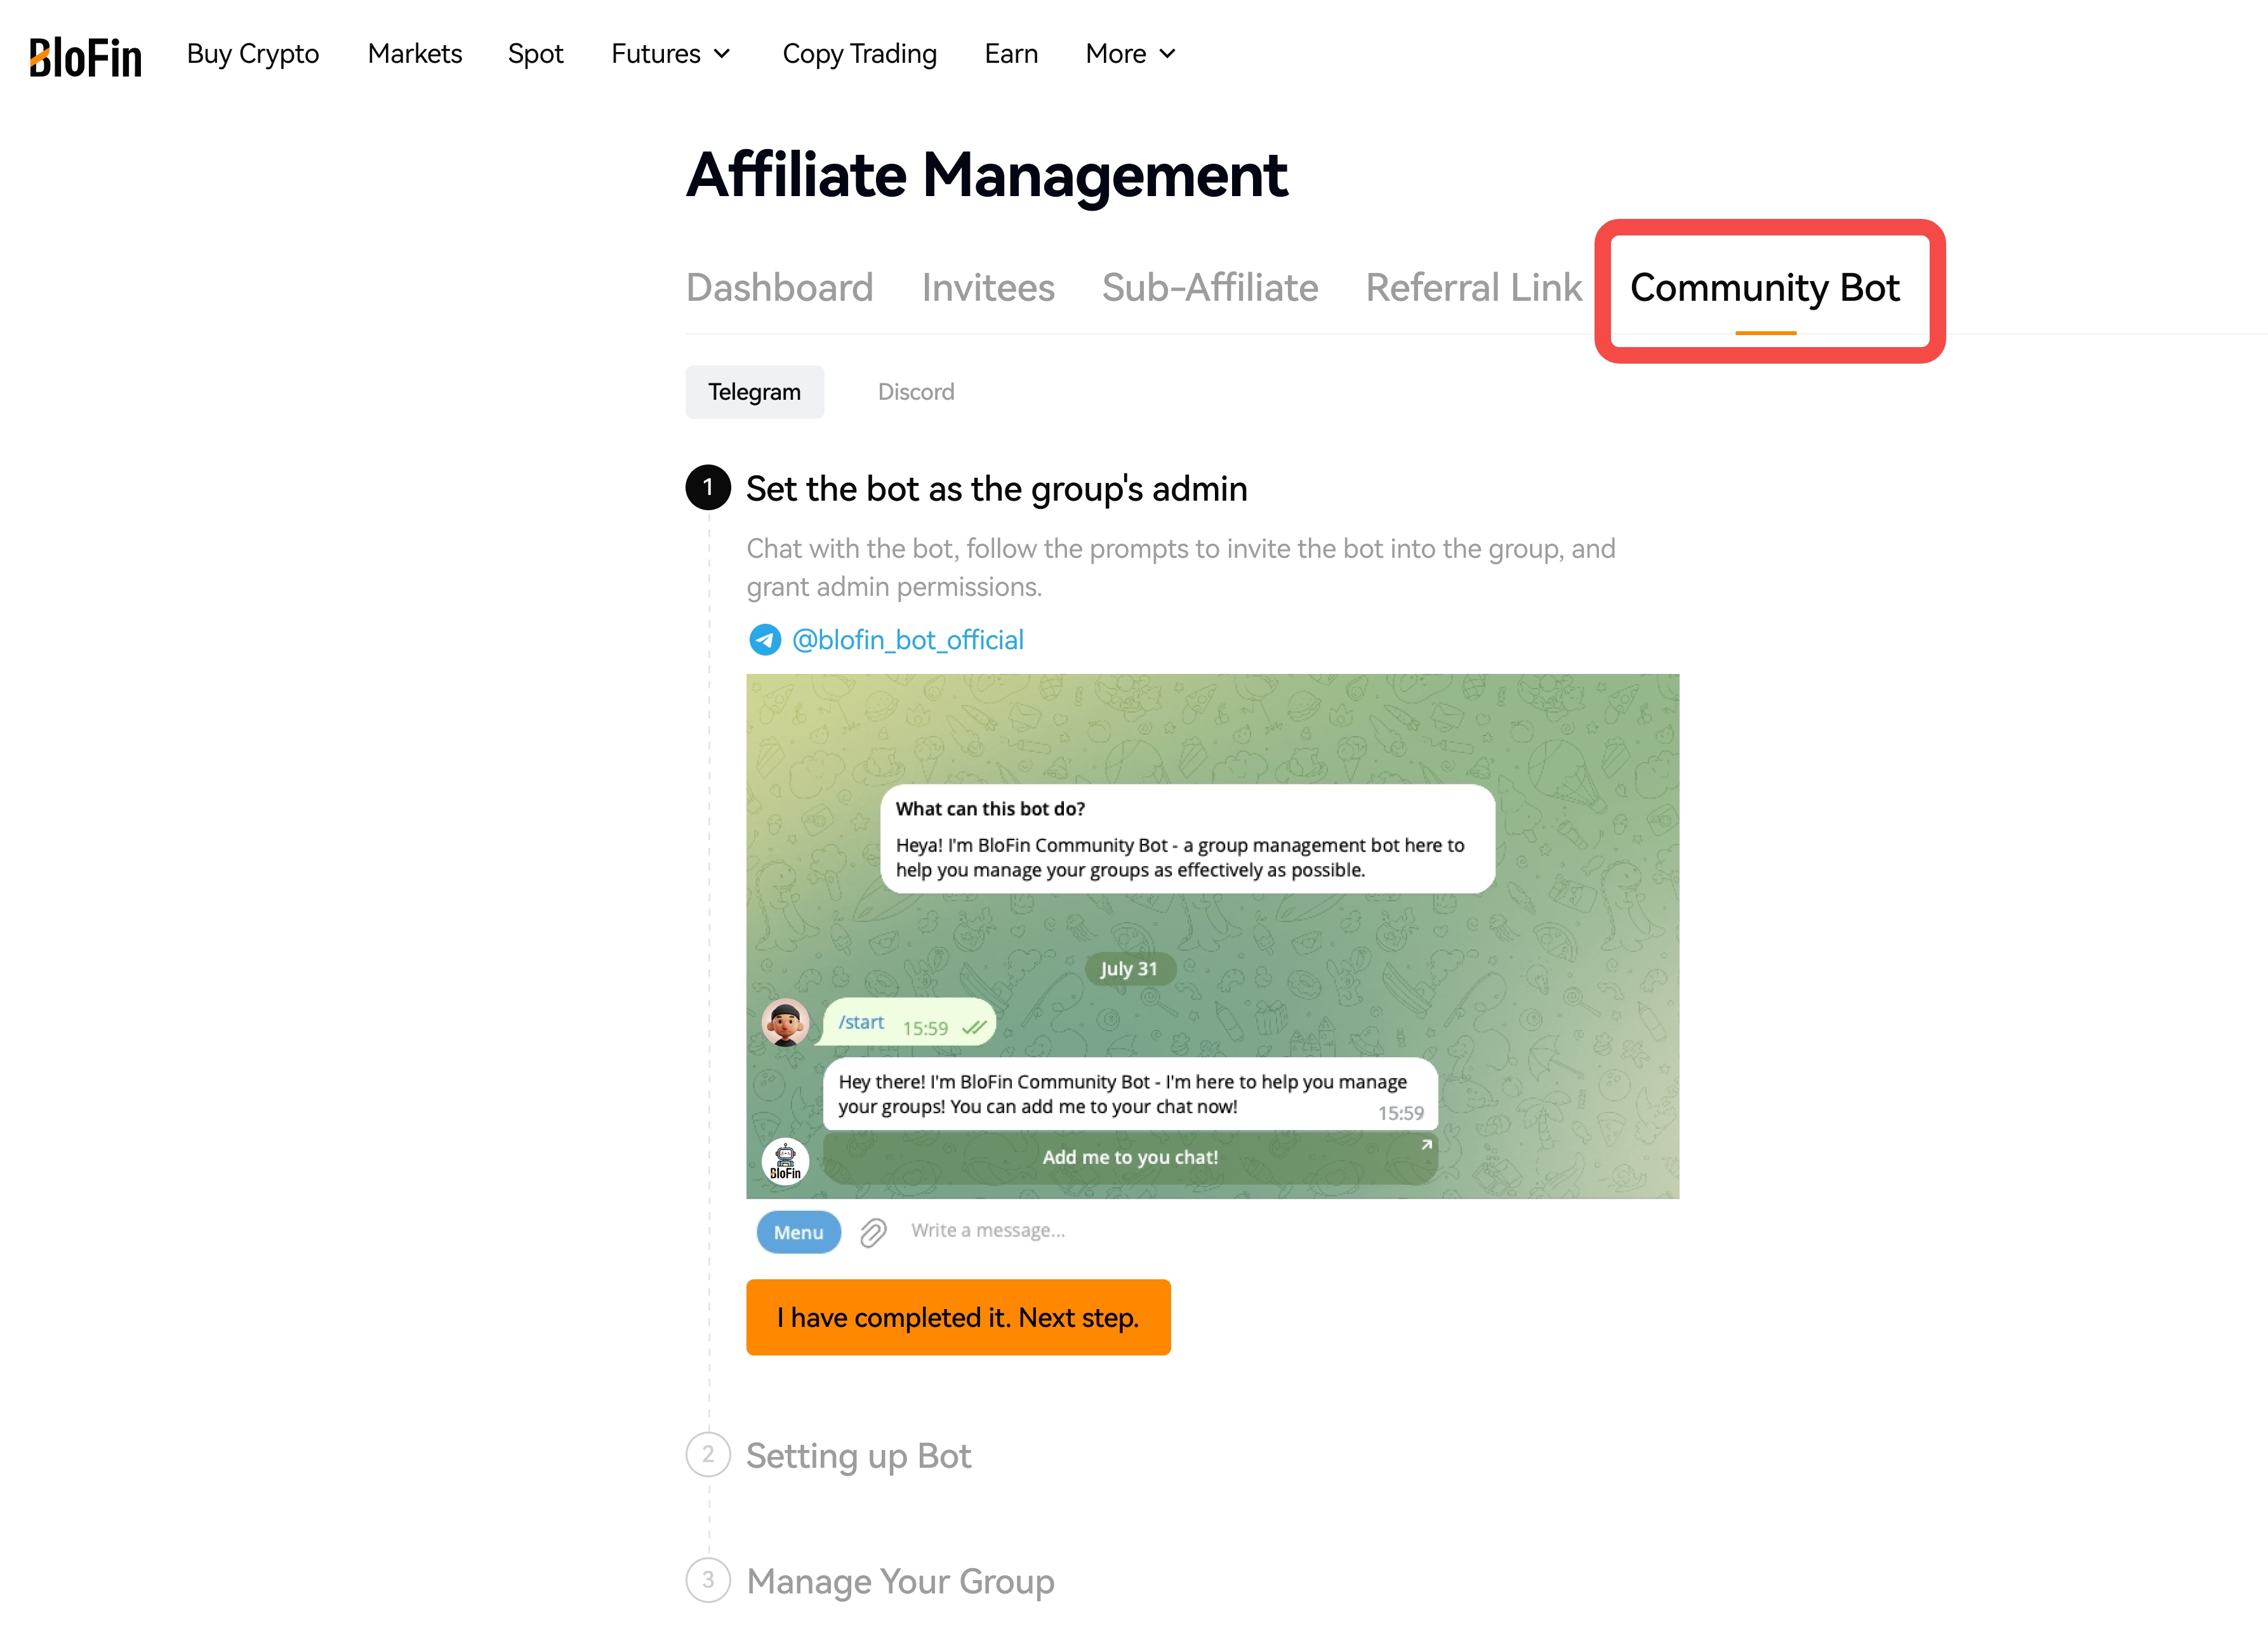Click the BloFin bot avatar icon

tap(785, 1161)
